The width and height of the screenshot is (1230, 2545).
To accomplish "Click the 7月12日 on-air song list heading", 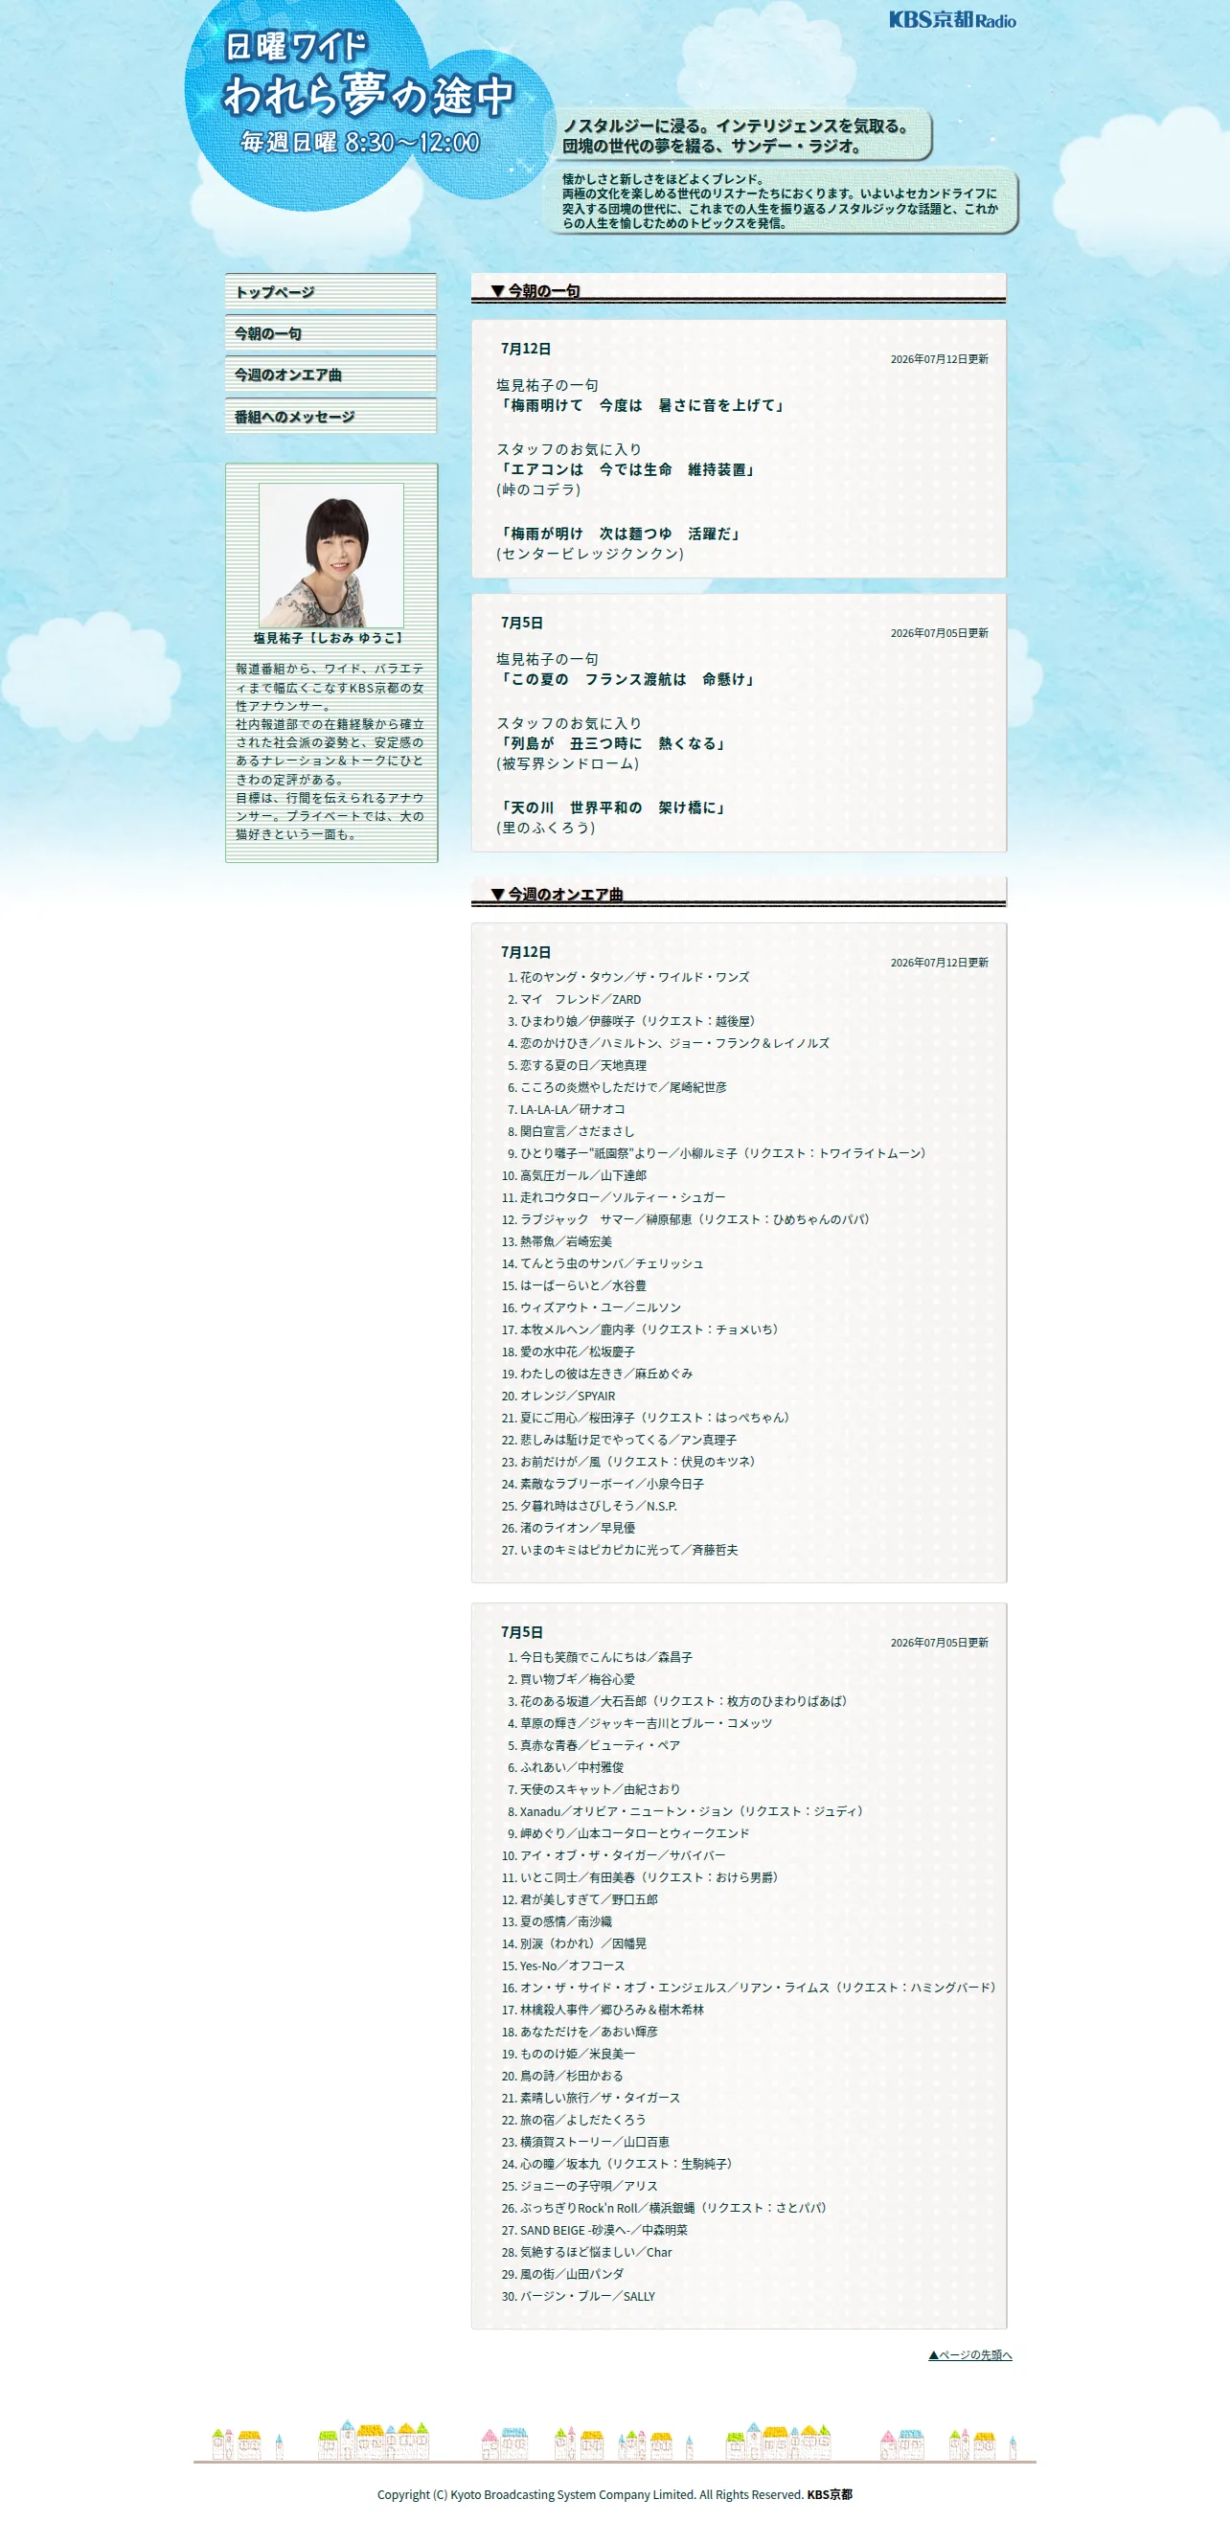I will pos(526,952).
